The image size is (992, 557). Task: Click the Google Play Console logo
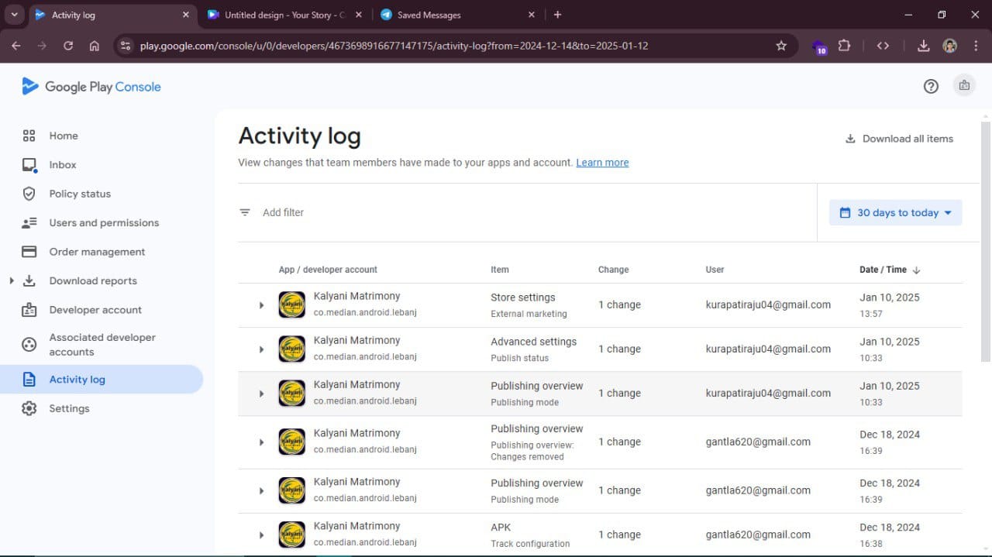[91, 87]
